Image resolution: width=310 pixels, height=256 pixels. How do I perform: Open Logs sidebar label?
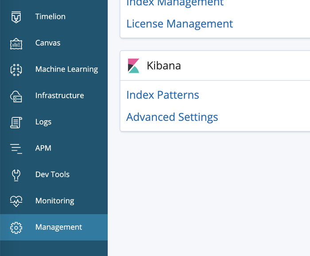[x=43, y=122]
